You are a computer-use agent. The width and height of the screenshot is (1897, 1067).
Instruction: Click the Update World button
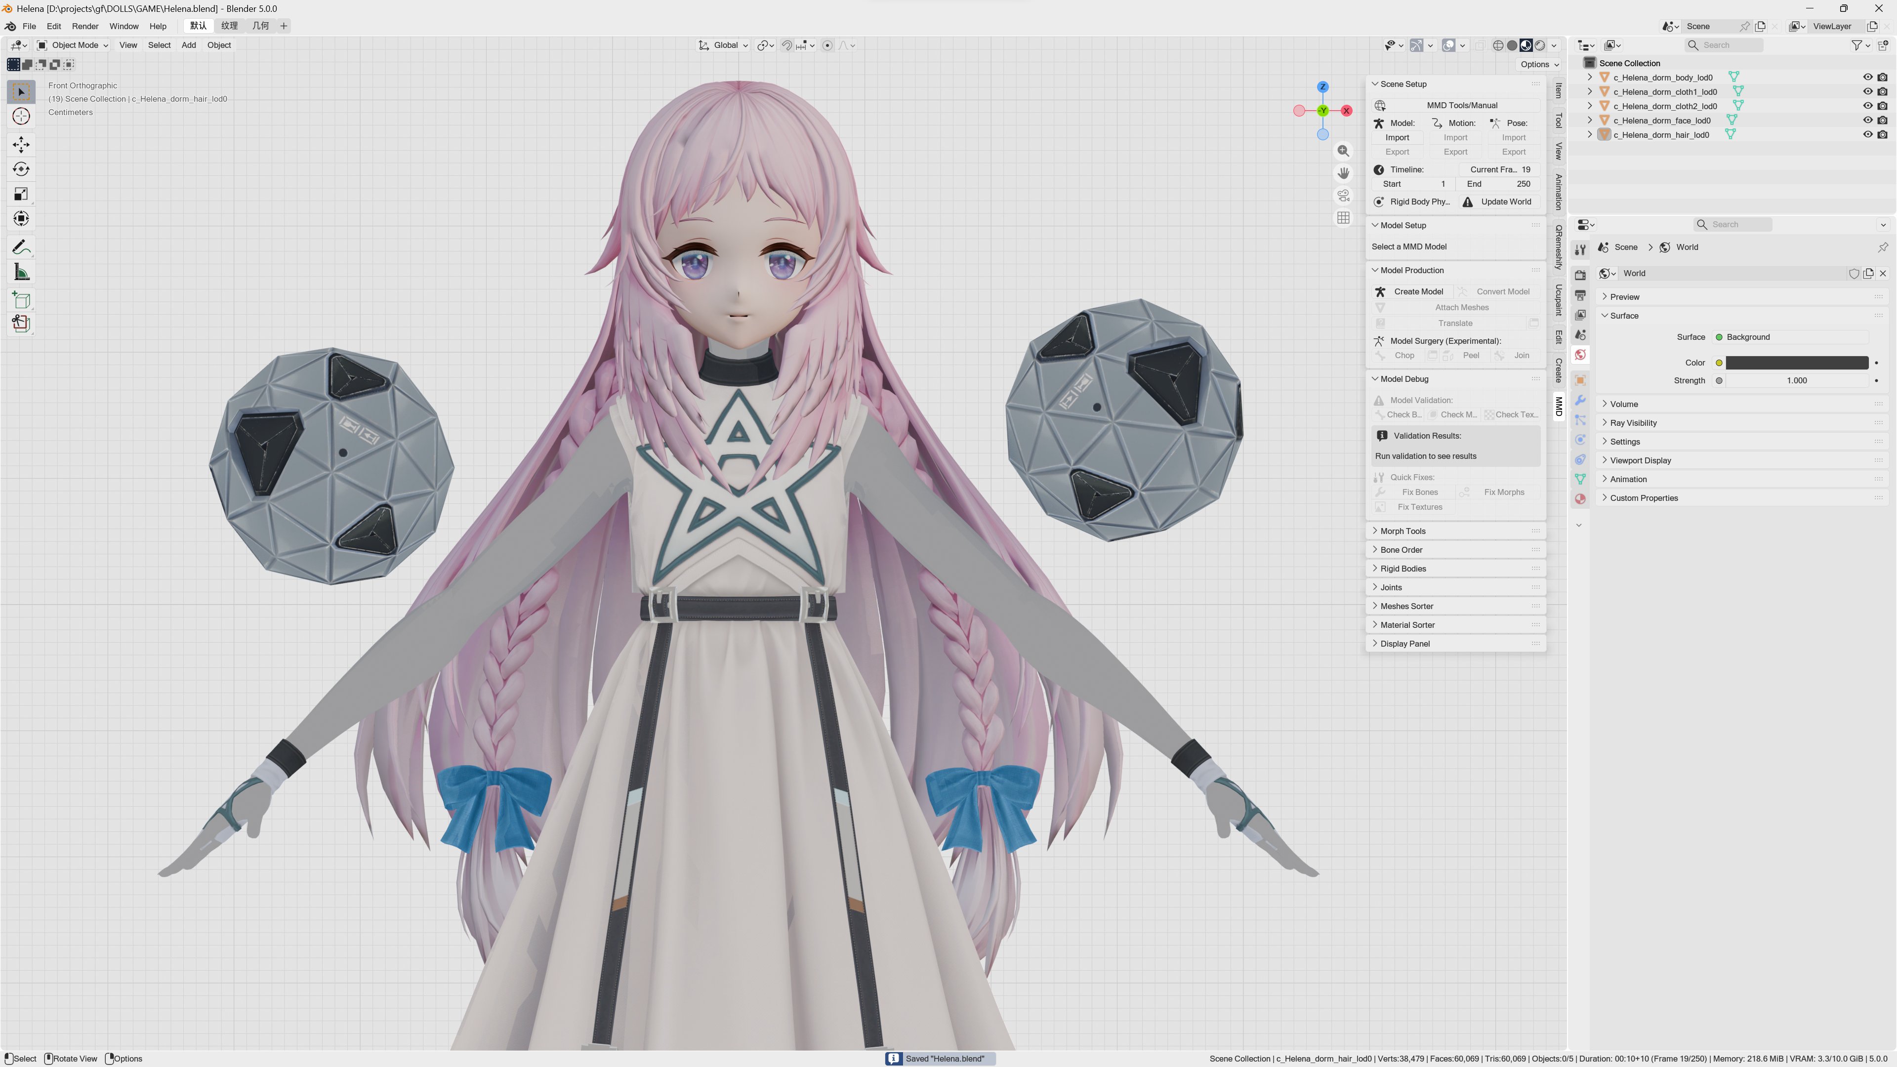point(1499,202)
